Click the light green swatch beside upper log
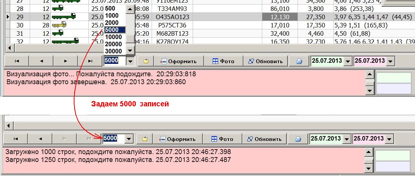Viewport: 415px width, 177px height. tap(394, 77)
